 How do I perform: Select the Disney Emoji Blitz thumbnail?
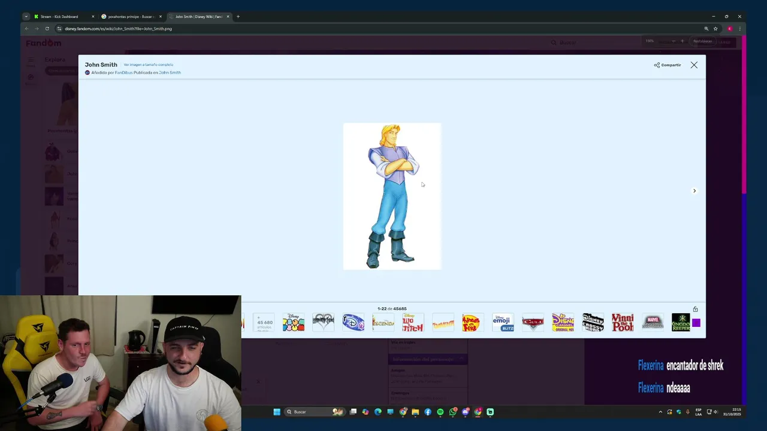(503, 322)
